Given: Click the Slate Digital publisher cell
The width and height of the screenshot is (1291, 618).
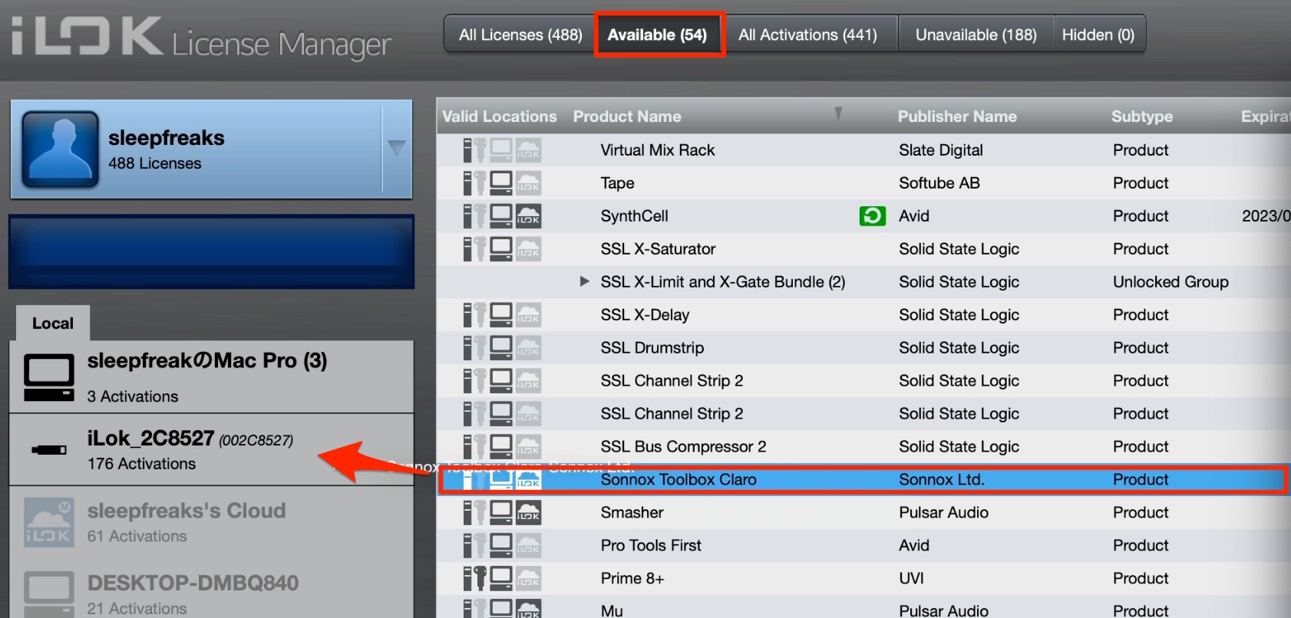Looking at the screenshot, I should point(941,150).
